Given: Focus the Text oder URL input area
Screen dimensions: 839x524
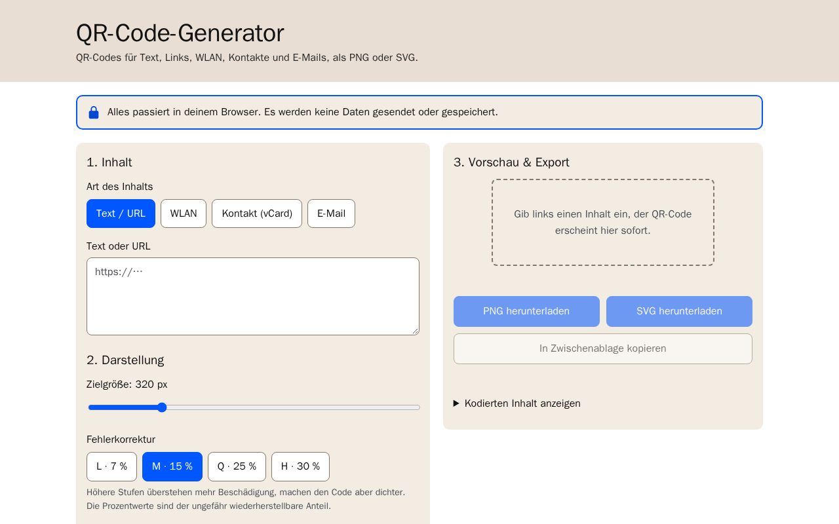Looking at the screenshot, I should [253, 296].
